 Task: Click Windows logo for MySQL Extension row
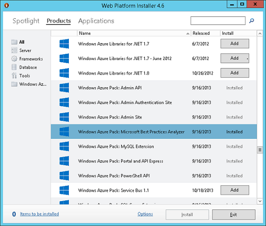[x=64, y=146]
